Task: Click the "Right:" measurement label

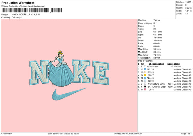Action: tap(141, 35)
